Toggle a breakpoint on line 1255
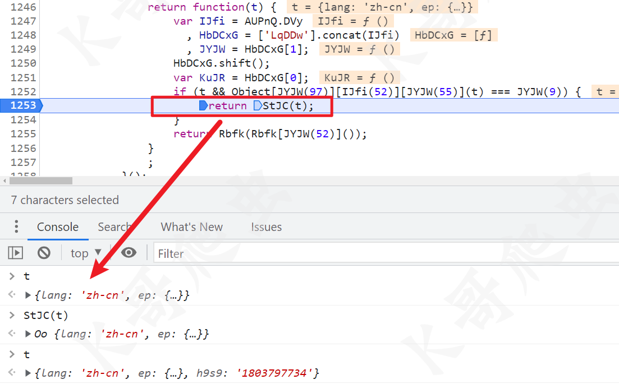This screenshot has height=384, width=619. pos(22,134)
